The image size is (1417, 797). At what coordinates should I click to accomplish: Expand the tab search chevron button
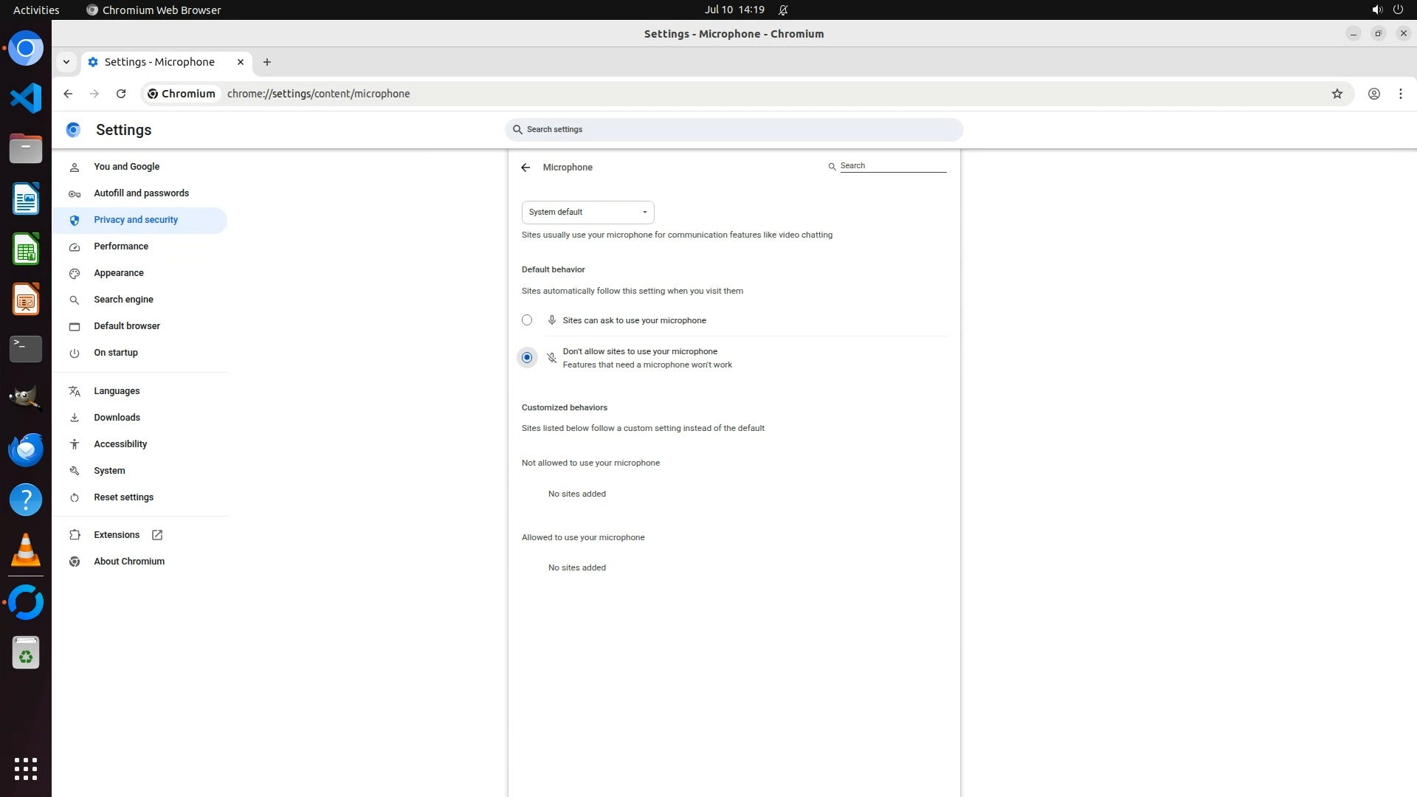[x=66, y=62]
